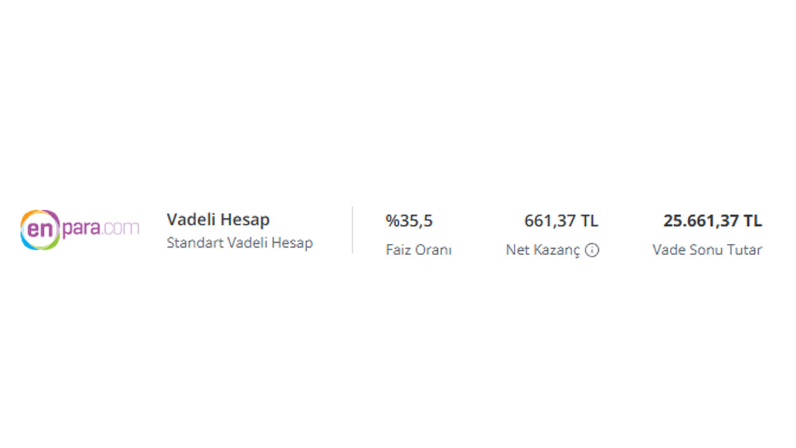The image size is (796, 448).
Task: Click the 'TL' after 661,37
Action: (x=590, y=221)
